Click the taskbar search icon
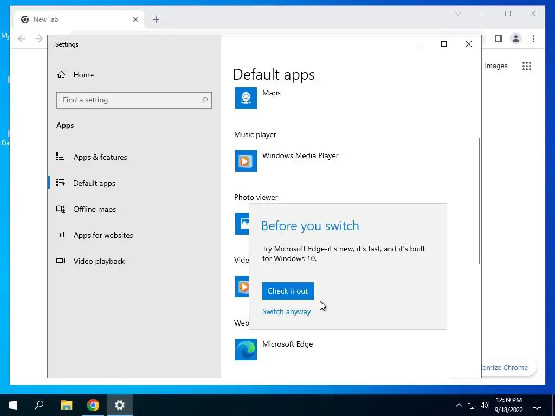The height and width of the screenshot is (416, 555). [39, 405]
